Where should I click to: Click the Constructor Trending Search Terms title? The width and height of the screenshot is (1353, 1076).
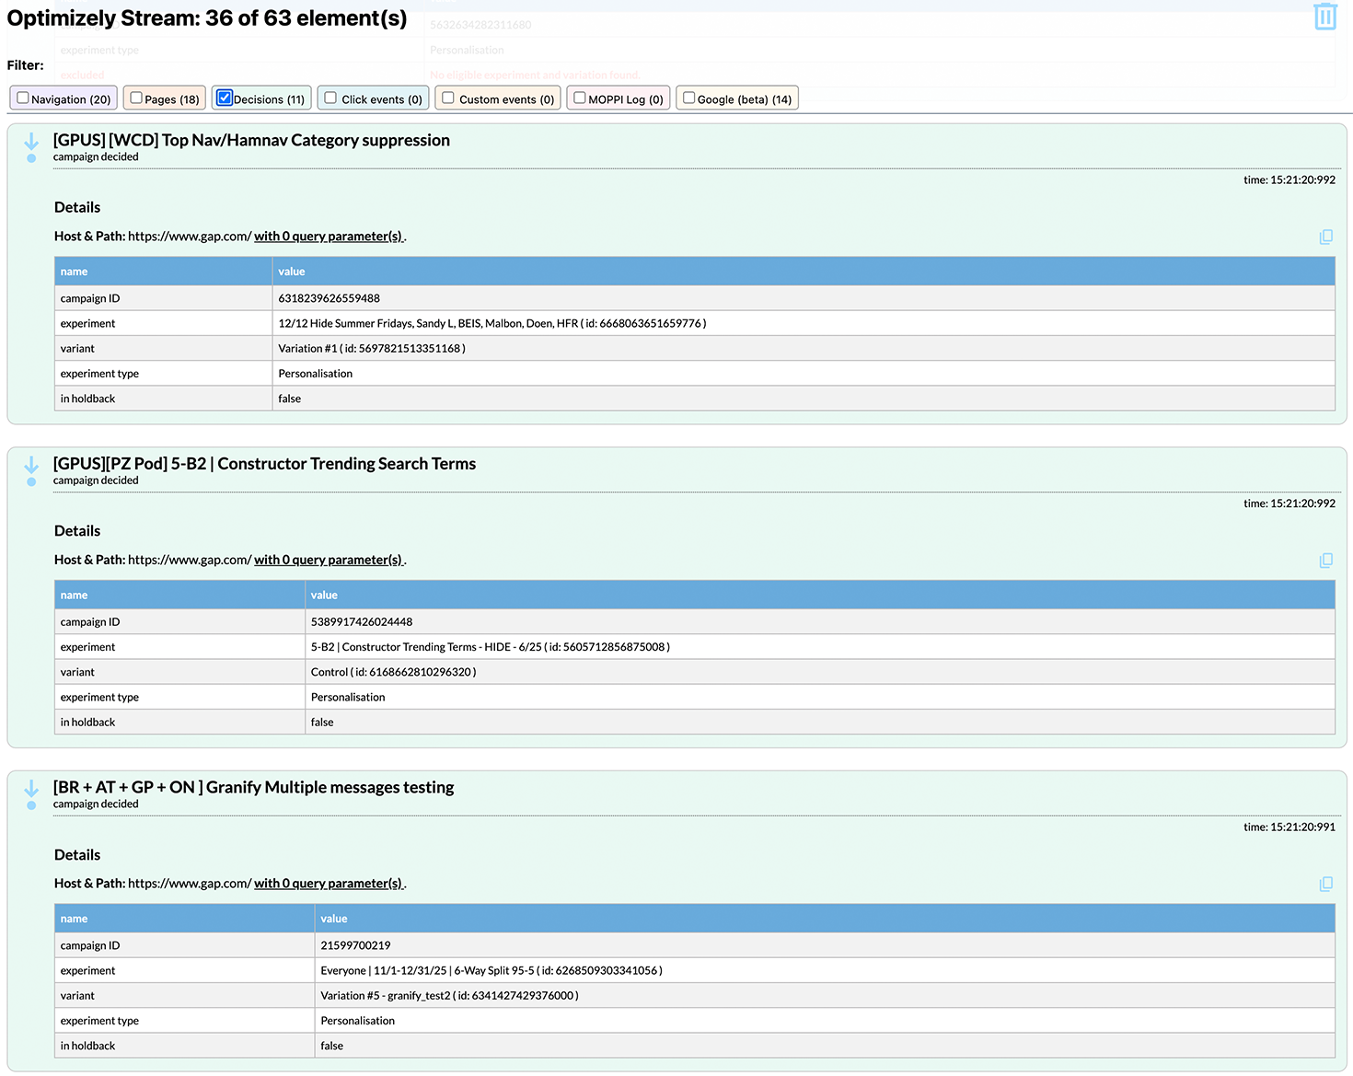coord(264,464)
